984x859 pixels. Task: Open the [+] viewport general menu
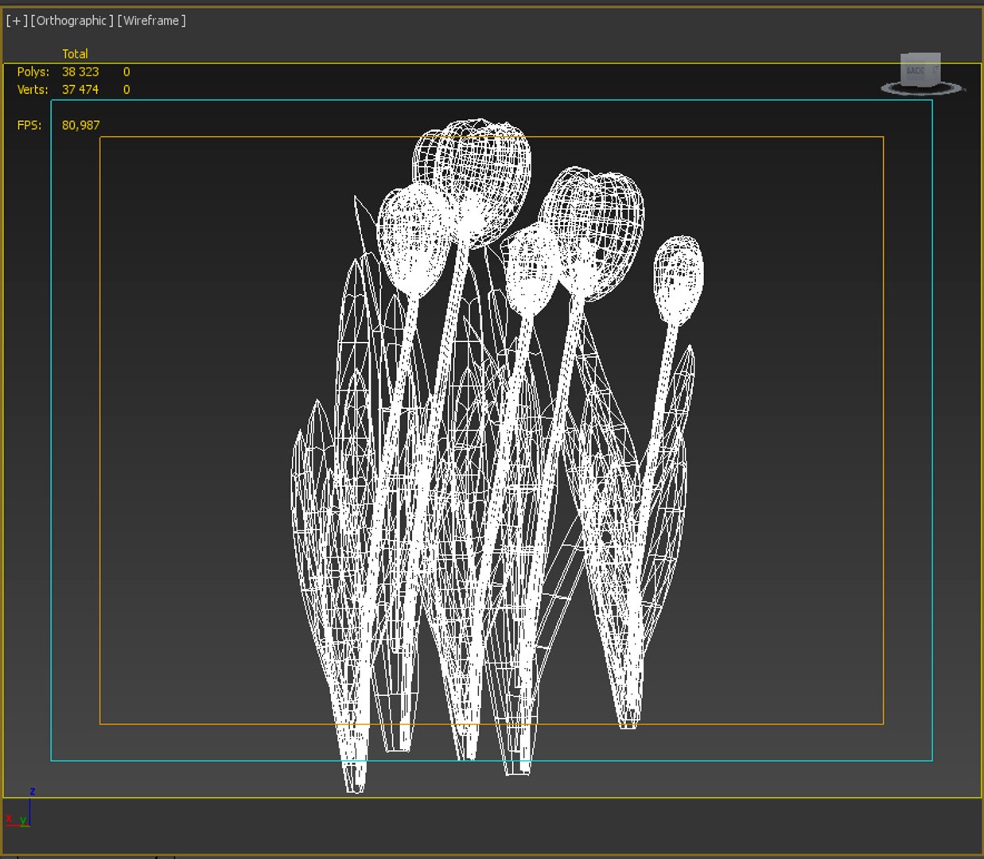pos(16,21)
